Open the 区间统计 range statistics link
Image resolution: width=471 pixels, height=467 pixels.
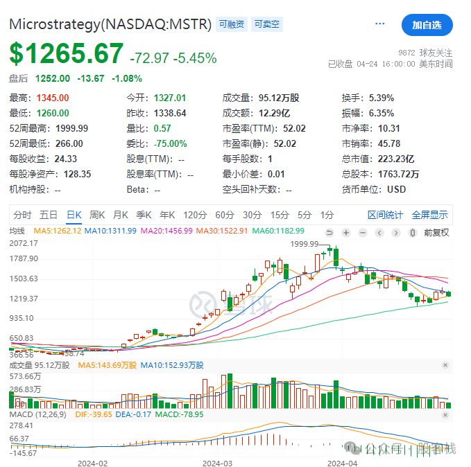pos(385,215)
